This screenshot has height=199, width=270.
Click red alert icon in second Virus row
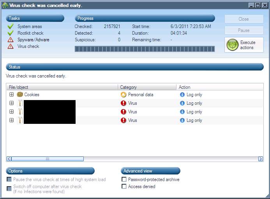click(x=124, y=112)
